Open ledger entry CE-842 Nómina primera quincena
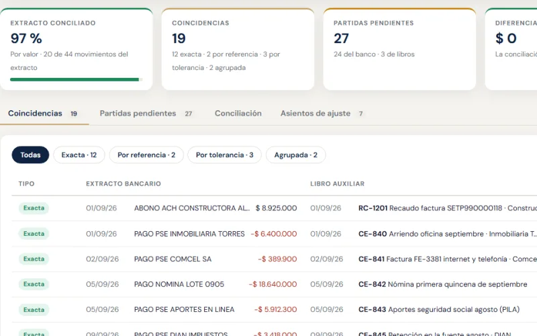The height and width of the screenshot is (336, 537). coord(443,284)
